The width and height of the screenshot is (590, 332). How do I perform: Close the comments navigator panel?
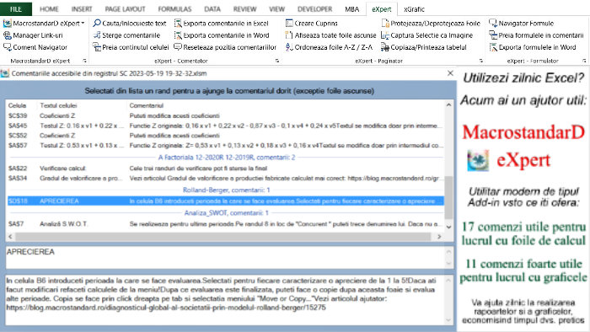coord(450,73)
